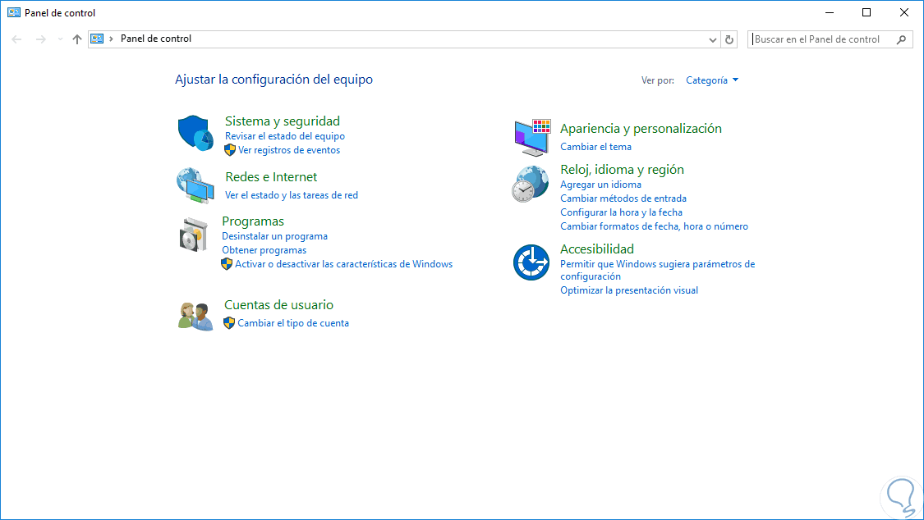Image resolution: width=924 pixels, height=520 pixels.
Task: Click Cambiar el tema link
Action: [595, 147]
